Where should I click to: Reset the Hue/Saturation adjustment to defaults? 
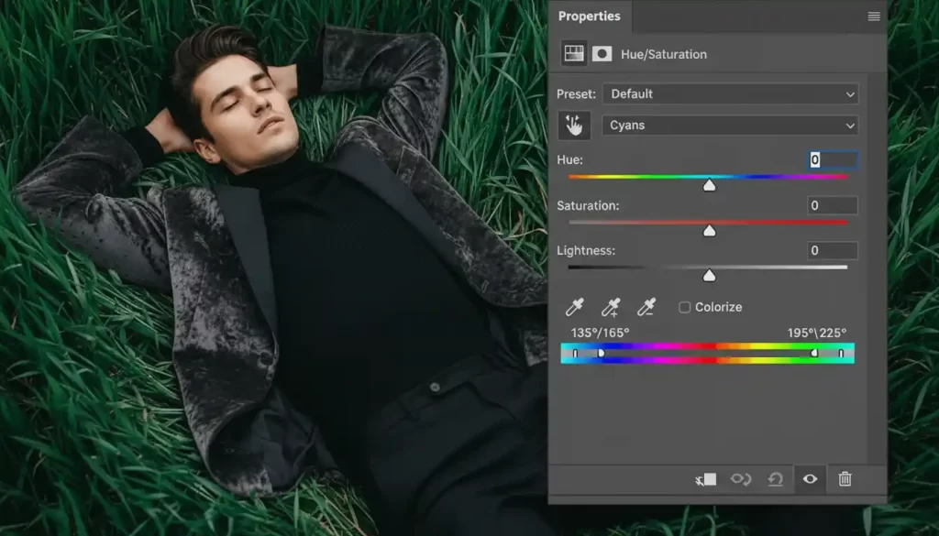click(777, 478)
